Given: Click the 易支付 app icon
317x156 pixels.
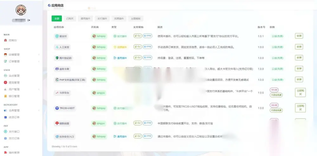Looking at the screenshot, I should tap(57, 36).
